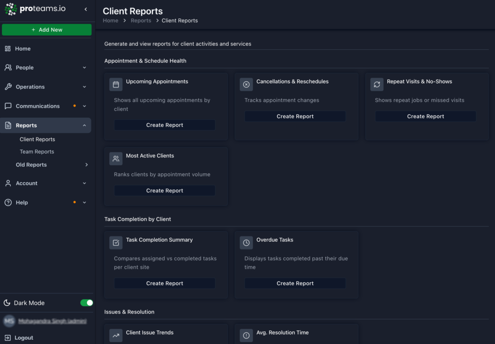Navigate to Home via the breadcrumb

click(x=110, y=20)
